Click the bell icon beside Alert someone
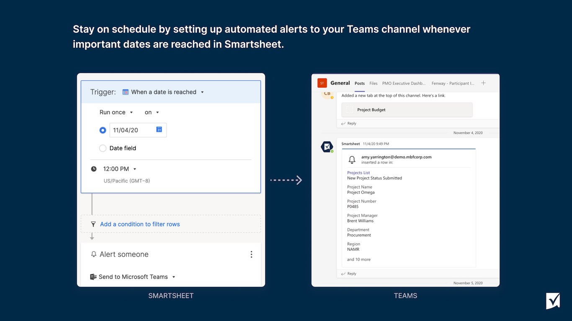Screen dimensions: 572x321 pos(94,254)
